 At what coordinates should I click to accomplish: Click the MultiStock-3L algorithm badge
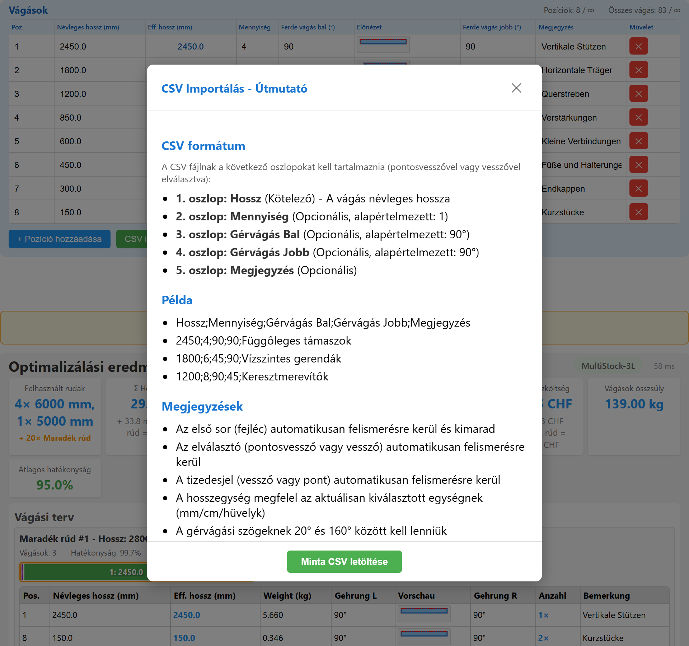point(608,366)
